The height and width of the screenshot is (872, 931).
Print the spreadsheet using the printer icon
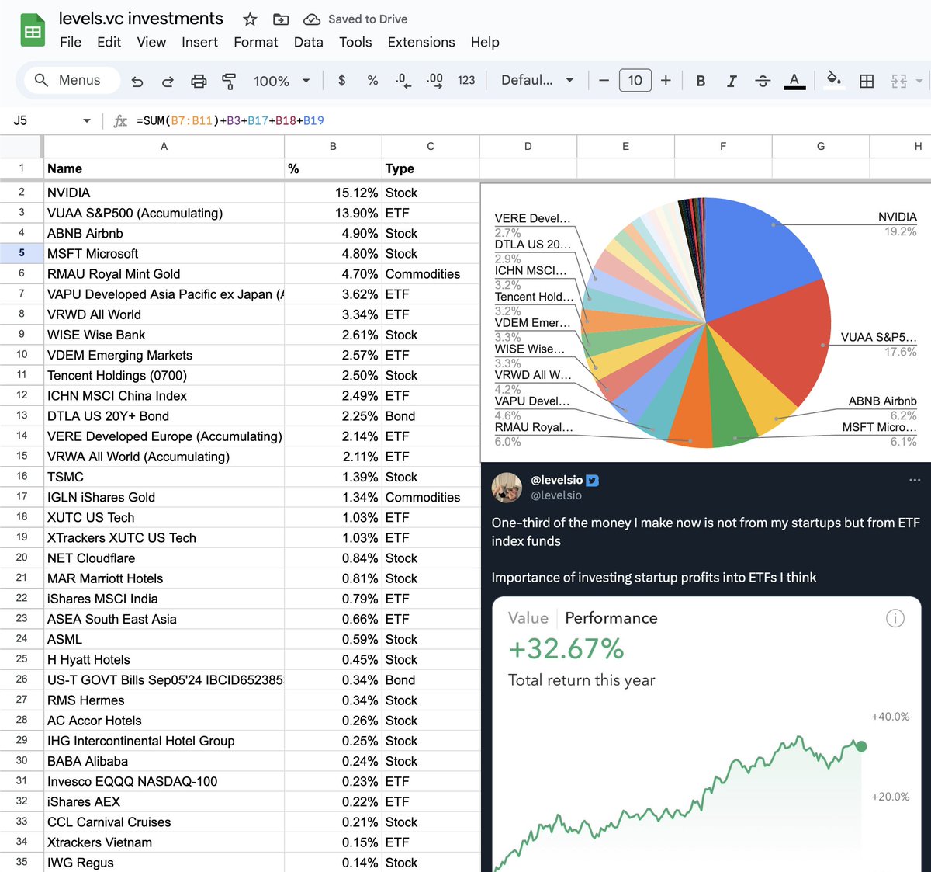199,81
